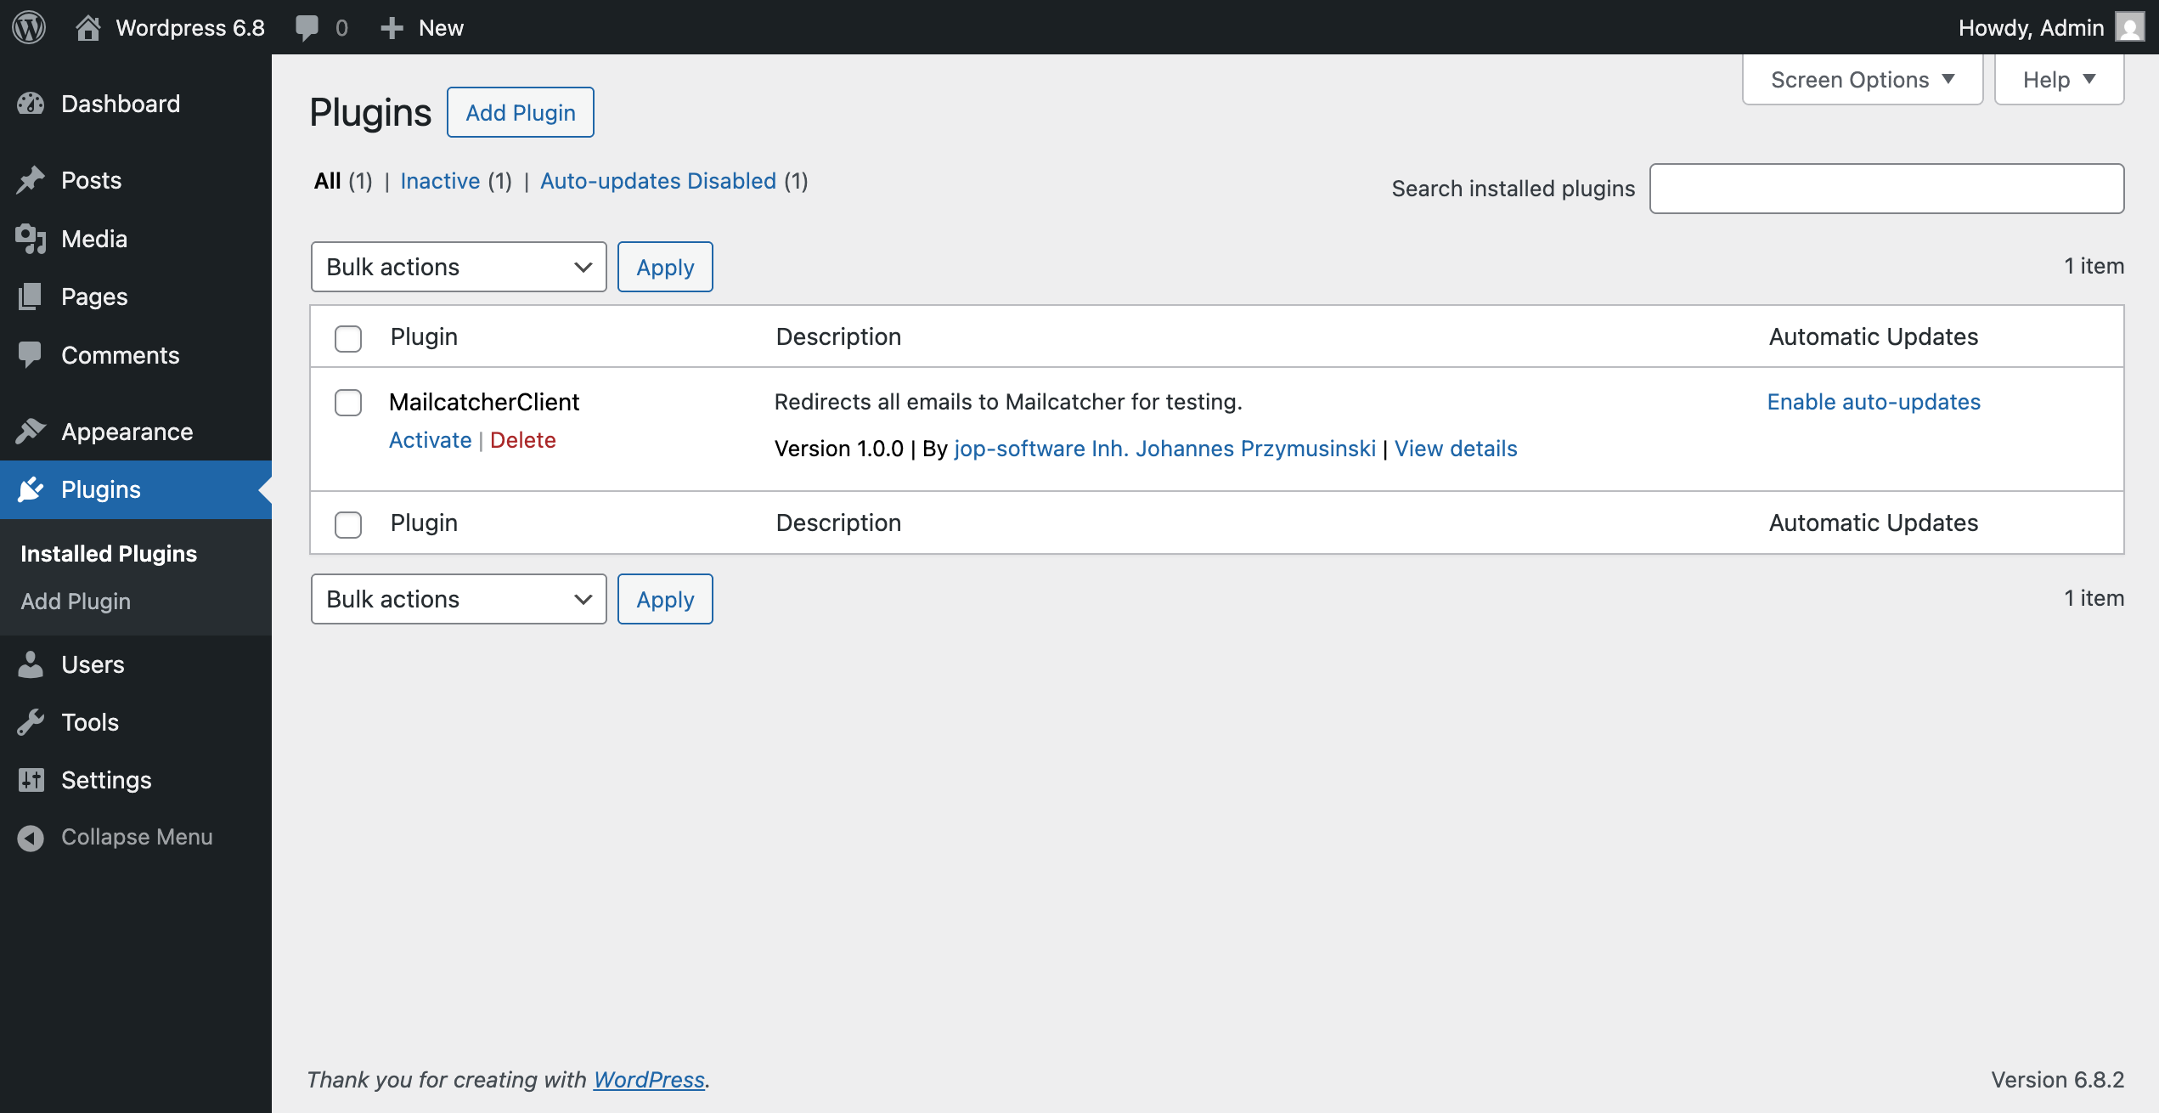This screenshot has width=2159, height=1113.
Task: Click the WordPress logo in the admin bar
Action: pyautogui.click(x=28, y=26)
